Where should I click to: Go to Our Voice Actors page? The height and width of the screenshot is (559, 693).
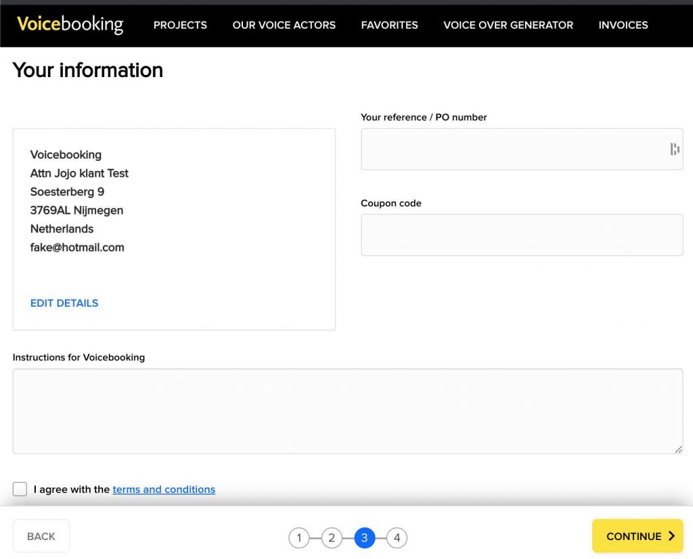(x=284, y=25)
